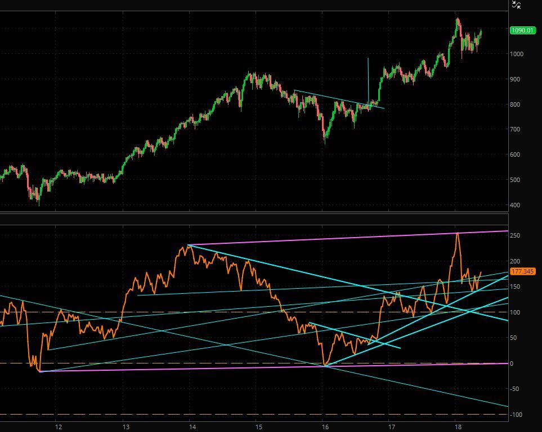
Task: Click the 400 price axis label
Action: (x=515, y=205)
